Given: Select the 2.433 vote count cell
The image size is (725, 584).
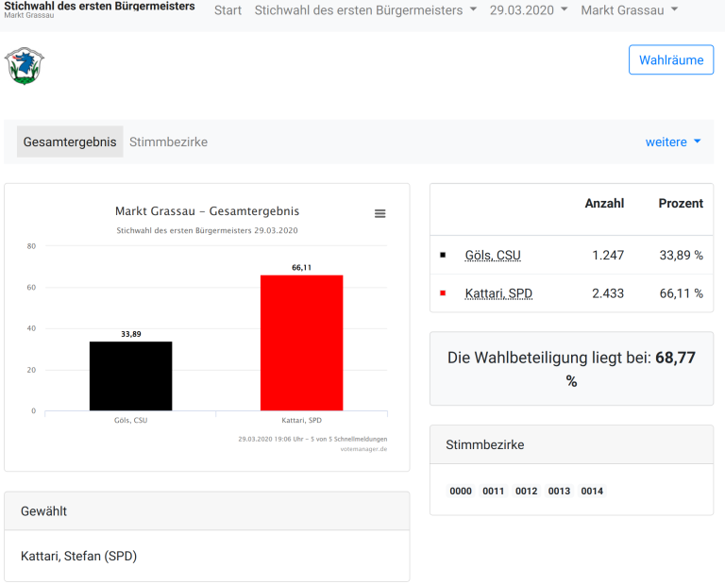Looking at the screenshot, I should [608, 293].
